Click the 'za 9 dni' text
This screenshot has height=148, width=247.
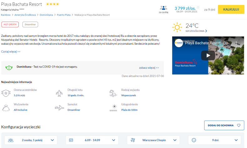point(209,10)
